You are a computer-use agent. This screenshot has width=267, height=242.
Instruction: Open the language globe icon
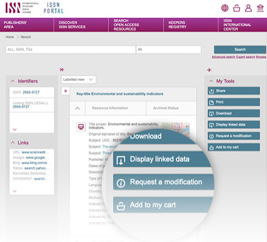coord(225,8)
